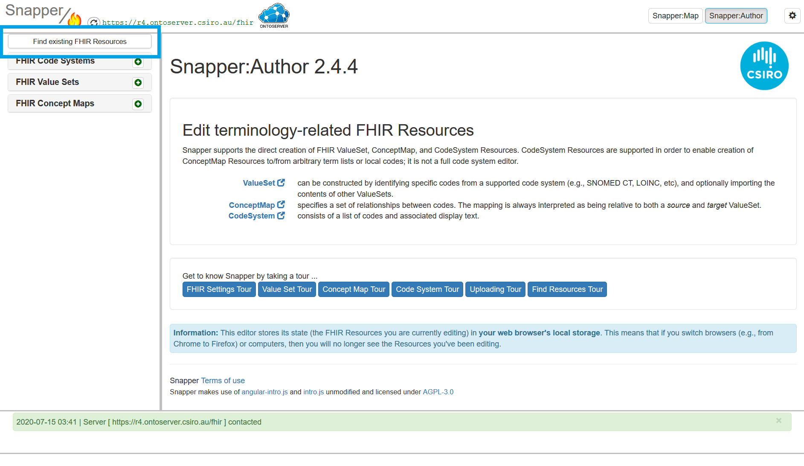Screen dimensions: 804x466
Task: Click the server refresh icon
Action: click(x=94, y=22)
